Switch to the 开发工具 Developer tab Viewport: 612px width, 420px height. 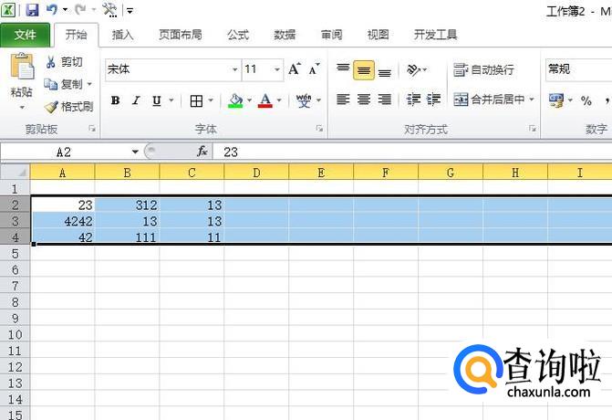(x=436, y=36)
